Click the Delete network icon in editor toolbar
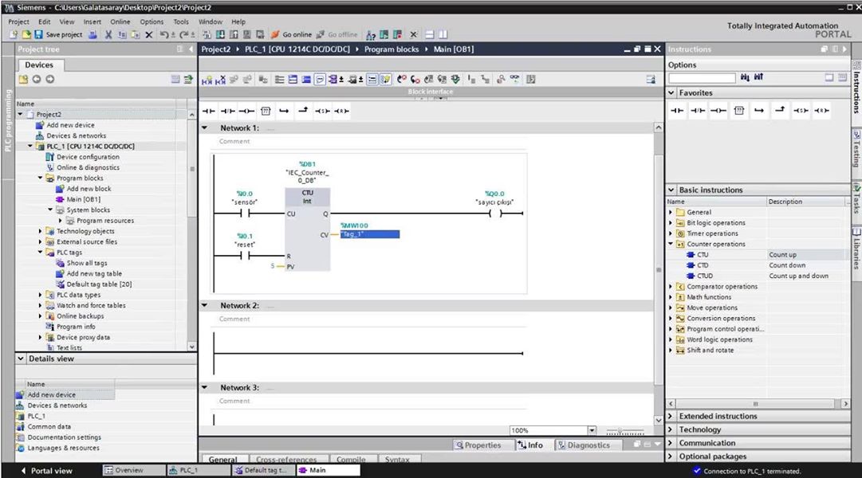Screen dimensions: 862x478 220,80
